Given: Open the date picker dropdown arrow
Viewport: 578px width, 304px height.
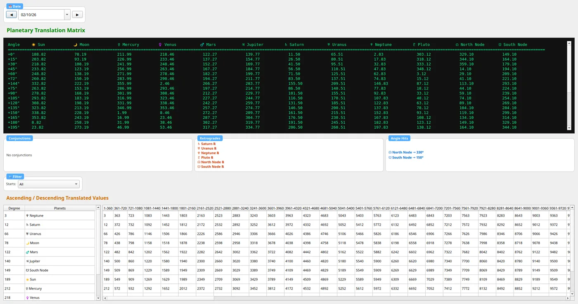Looking at the screenshot, I should [67, 14].
